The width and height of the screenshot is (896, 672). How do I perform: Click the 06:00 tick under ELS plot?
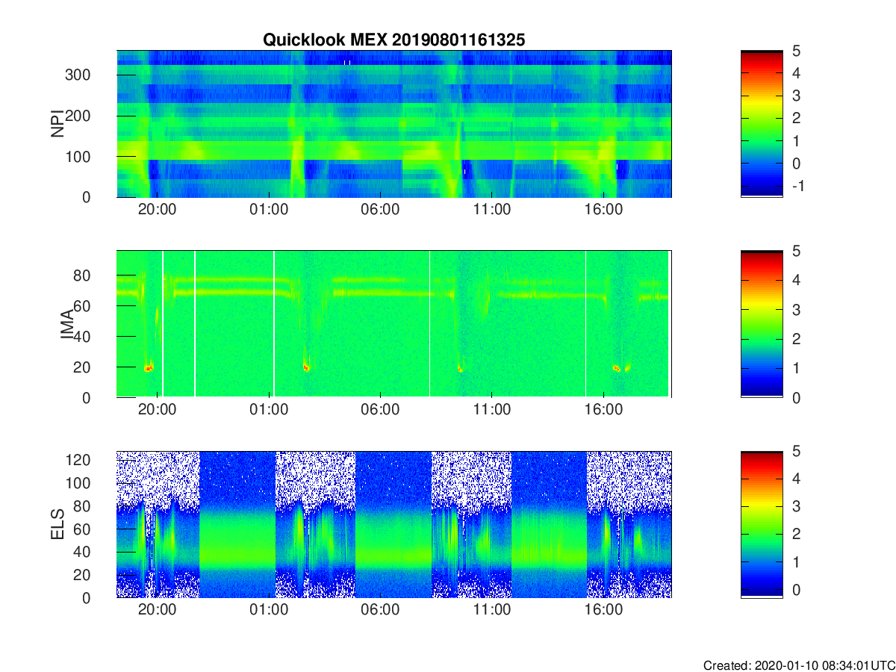(380, 609)
